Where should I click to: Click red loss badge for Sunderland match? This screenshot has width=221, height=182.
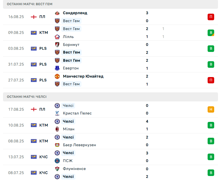pyautogui.click(x=211, y=17)
